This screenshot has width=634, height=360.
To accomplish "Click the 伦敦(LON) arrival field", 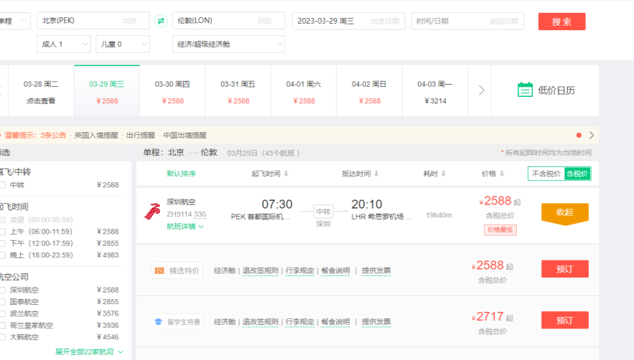I will tap(228, 21).
